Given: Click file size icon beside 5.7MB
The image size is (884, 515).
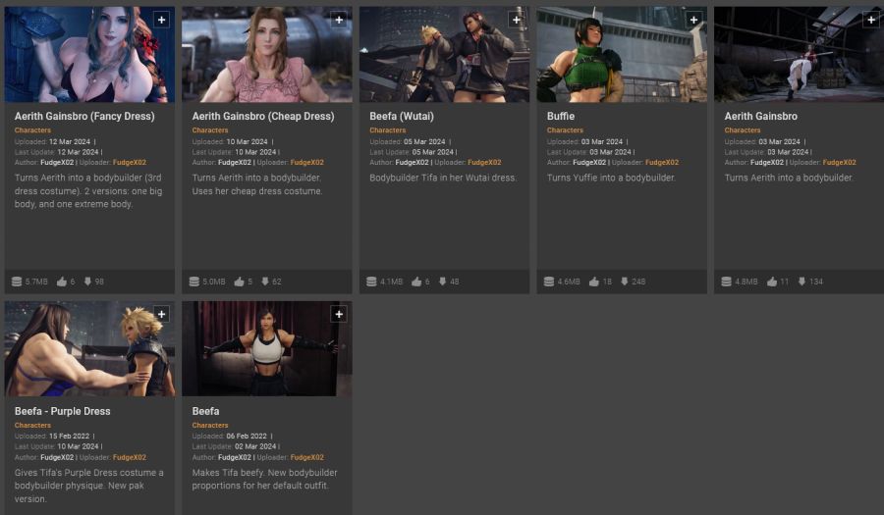Looking at the screenshot, I should click(x=17, y=282).
